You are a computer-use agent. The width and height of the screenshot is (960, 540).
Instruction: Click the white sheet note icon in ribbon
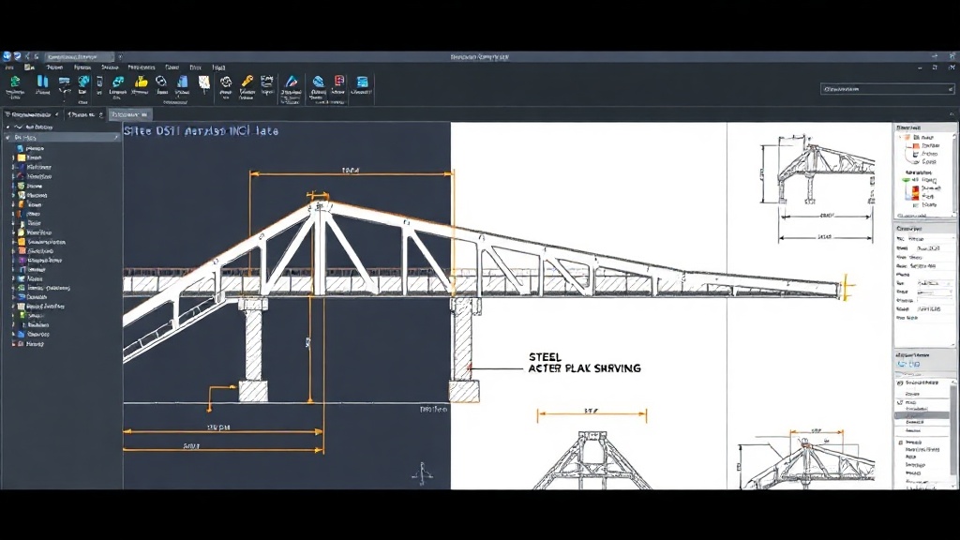203,82
